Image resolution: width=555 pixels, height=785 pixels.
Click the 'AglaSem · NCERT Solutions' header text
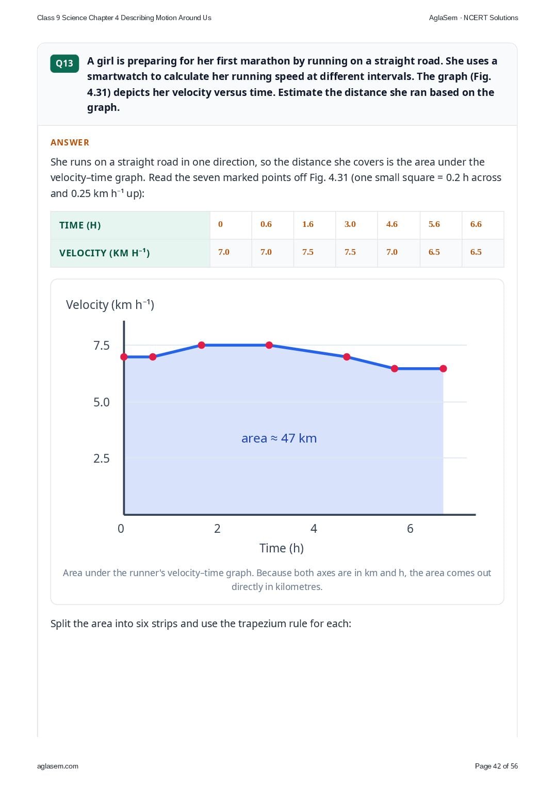474,18
